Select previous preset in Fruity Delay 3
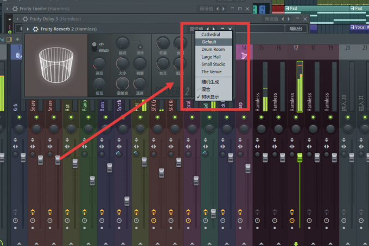This screenshot has height=246, width=369. pos(283,19)
